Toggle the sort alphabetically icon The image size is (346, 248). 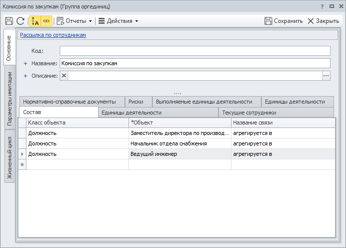[35, 21]
